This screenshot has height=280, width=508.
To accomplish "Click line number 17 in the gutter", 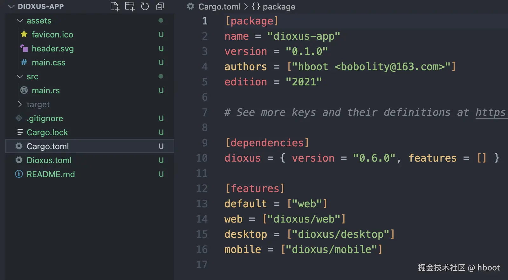I will 202,265.
